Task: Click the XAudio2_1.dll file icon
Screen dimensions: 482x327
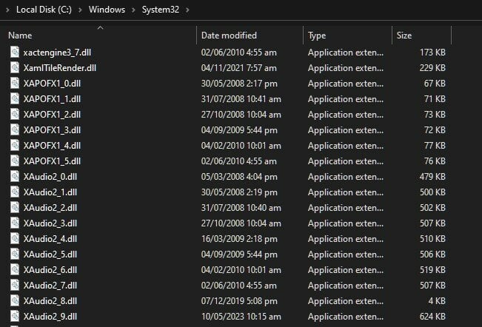Action: pos(15,192)
